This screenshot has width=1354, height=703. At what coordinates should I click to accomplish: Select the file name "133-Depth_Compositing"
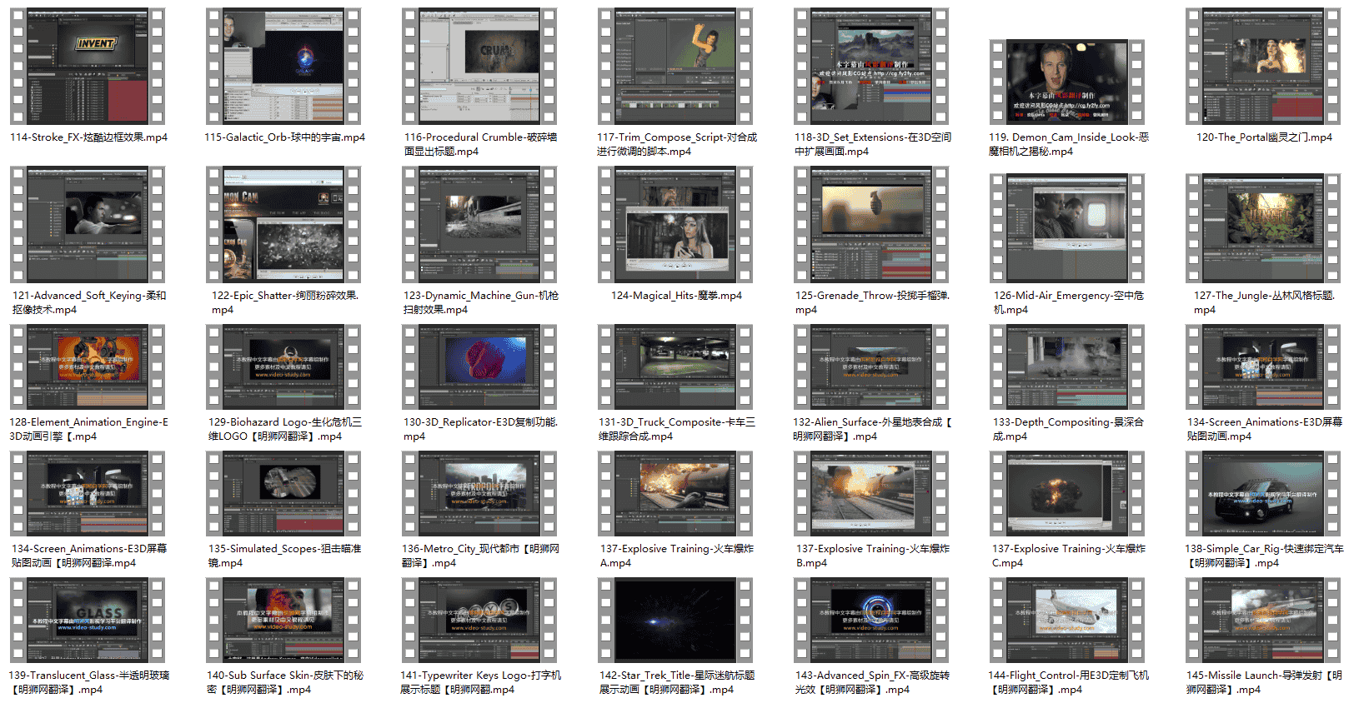click(x=1068, y=429)
